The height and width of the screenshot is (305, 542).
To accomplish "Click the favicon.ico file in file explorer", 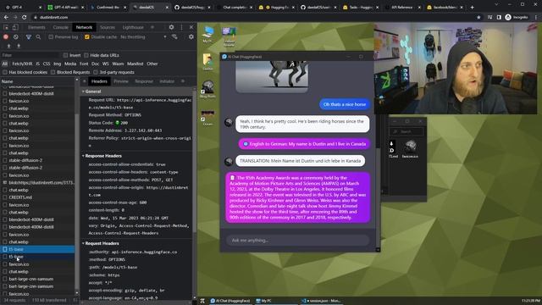I will 410,149.
